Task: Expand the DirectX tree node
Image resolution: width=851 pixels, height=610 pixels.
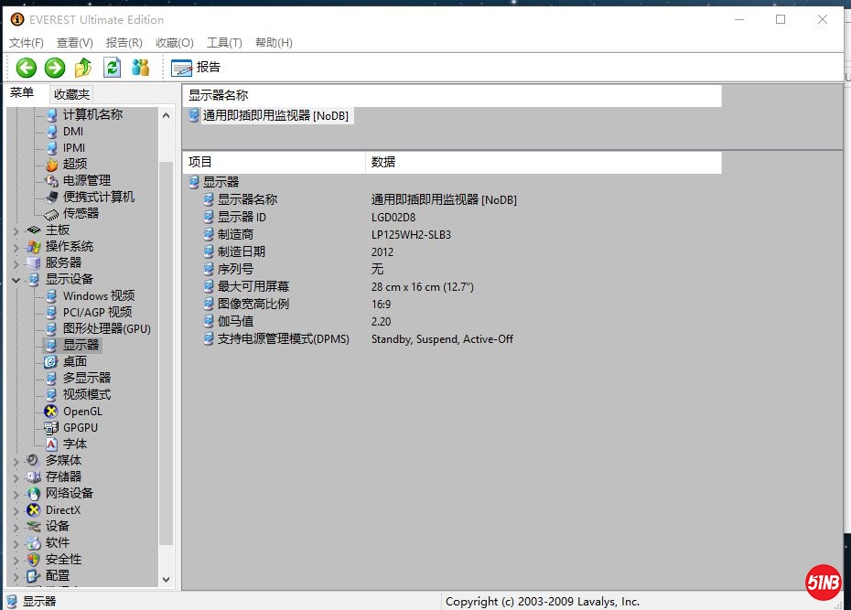Action: pos(16,510)
